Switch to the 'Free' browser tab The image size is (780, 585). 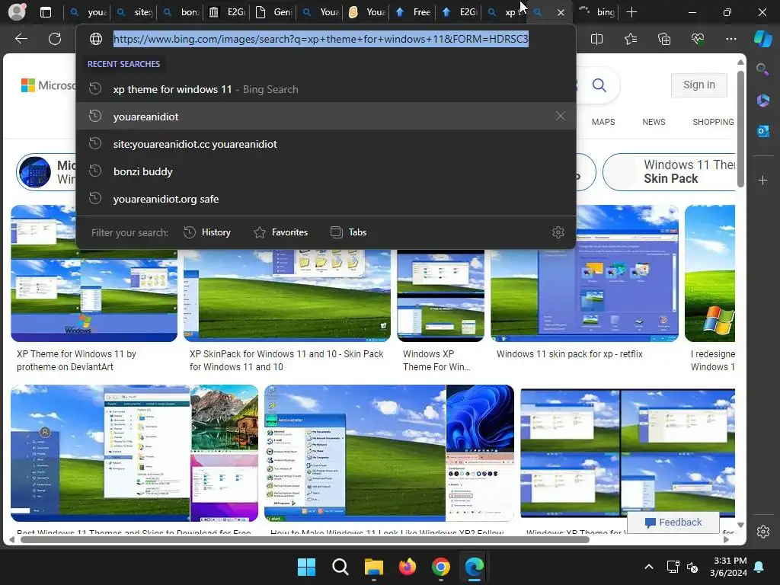tap(414, 12)
